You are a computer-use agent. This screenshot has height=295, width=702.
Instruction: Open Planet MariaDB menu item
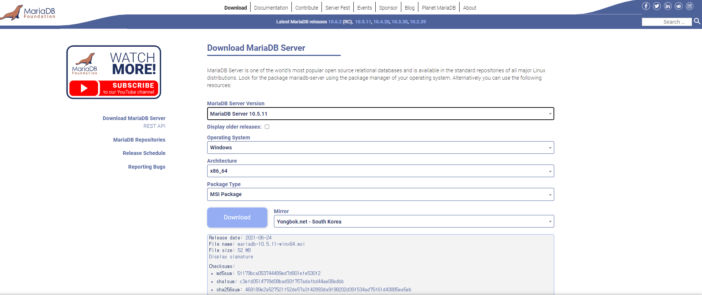[438, 8]
